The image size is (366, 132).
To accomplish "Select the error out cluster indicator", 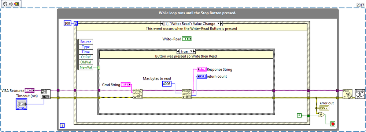I will [325, 108].
